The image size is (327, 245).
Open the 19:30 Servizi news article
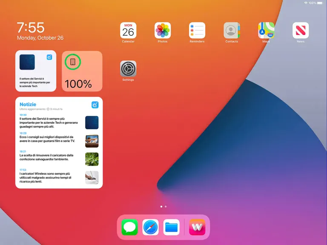(x=59, y=121)
